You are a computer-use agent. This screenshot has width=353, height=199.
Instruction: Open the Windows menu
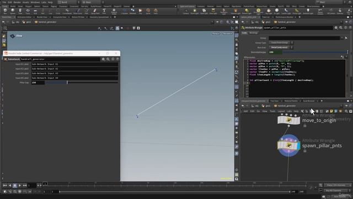(x=35, y=2)
